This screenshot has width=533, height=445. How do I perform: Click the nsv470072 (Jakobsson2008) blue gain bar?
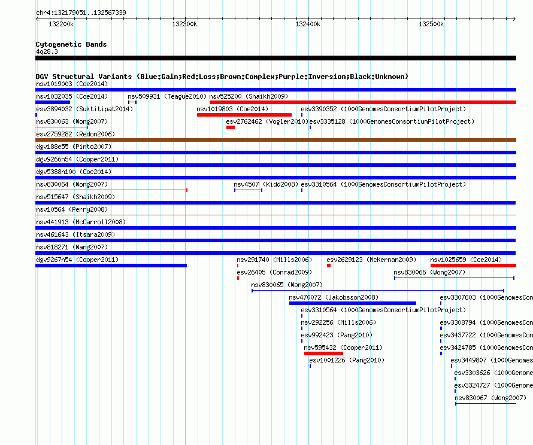coord(353,303)
